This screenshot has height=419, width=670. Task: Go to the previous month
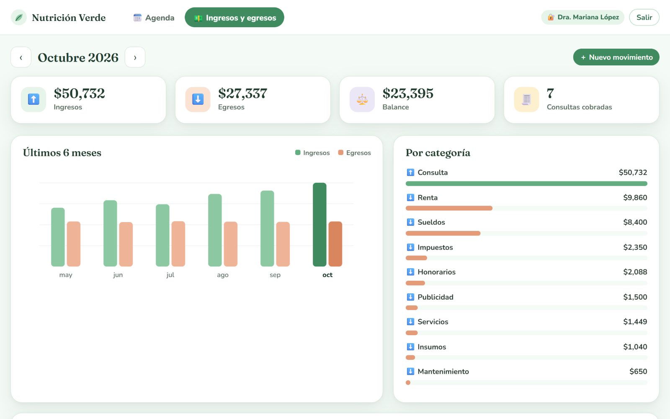pos(21,57)
